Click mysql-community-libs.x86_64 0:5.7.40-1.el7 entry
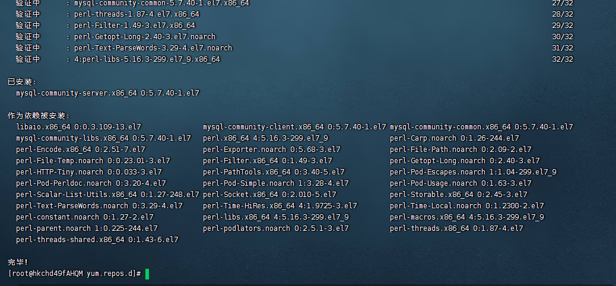Viewport: 616px width, 286px height. (x=103, y=138)
